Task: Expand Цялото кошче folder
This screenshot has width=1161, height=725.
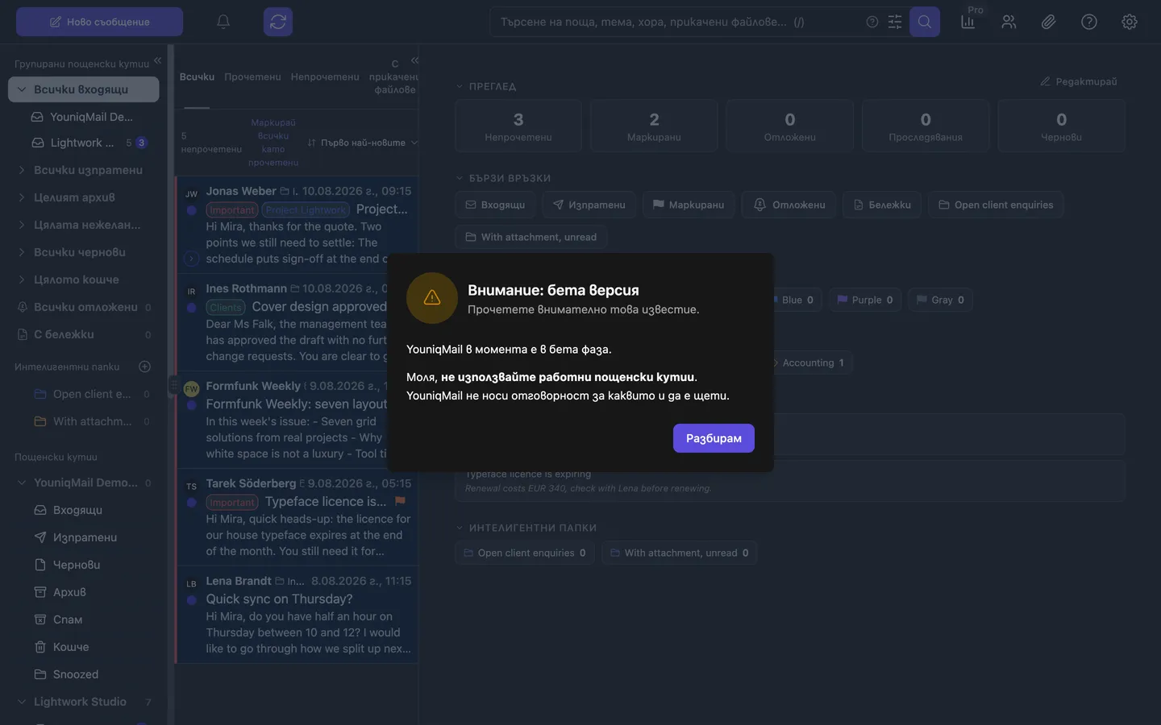Action: 22,280
